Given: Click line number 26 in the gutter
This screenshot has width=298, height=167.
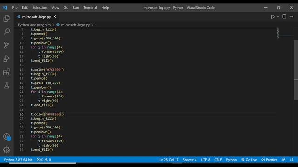Looking at the screenshot, I should point(22,114).
